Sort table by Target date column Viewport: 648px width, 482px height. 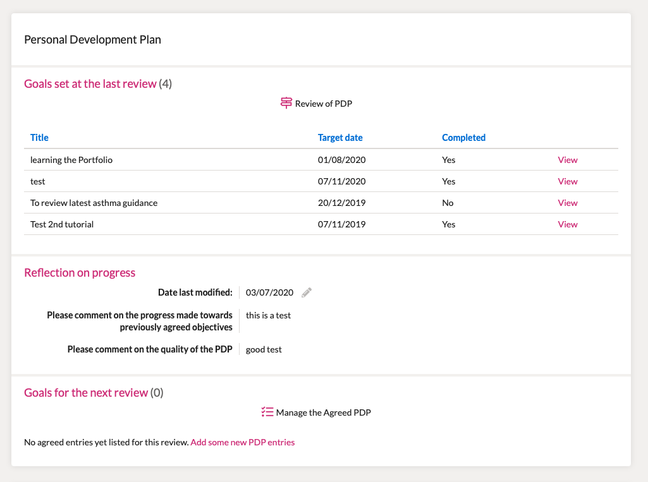tap(340, 138)
